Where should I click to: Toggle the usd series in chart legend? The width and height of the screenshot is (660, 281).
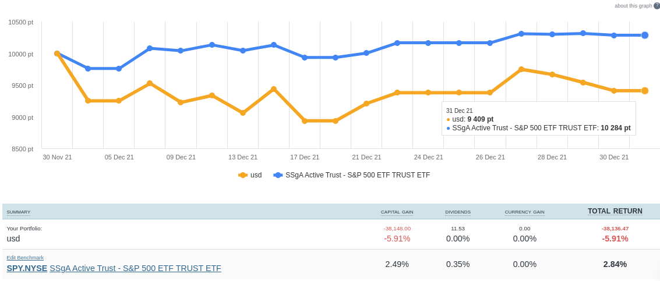(x=256, y=175)
